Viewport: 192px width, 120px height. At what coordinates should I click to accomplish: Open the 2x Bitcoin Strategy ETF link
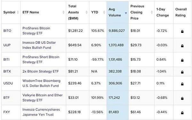coord(41,71)
